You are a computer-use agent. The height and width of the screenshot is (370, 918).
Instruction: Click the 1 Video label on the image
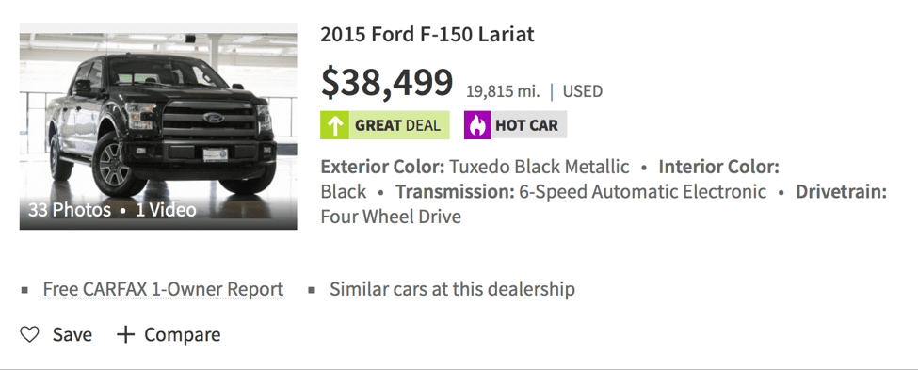point(167,210)
